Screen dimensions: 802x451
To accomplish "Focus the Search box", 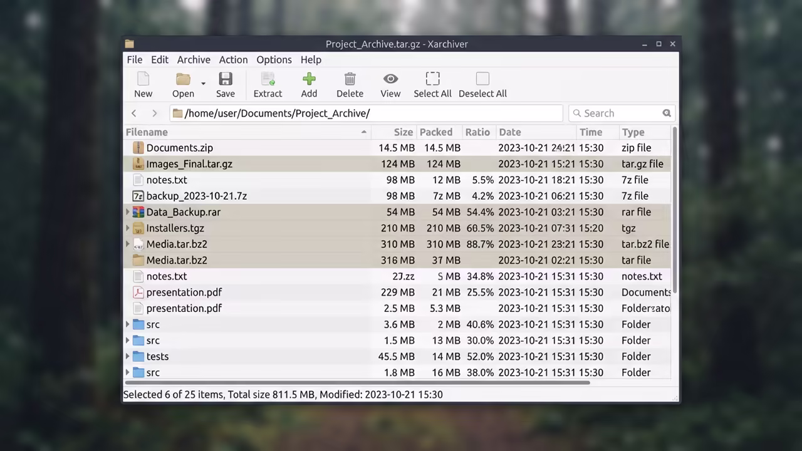I will [x=621, y=113].
